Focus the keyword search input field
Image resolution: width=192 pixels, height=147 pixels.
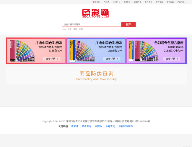point(92,24)
